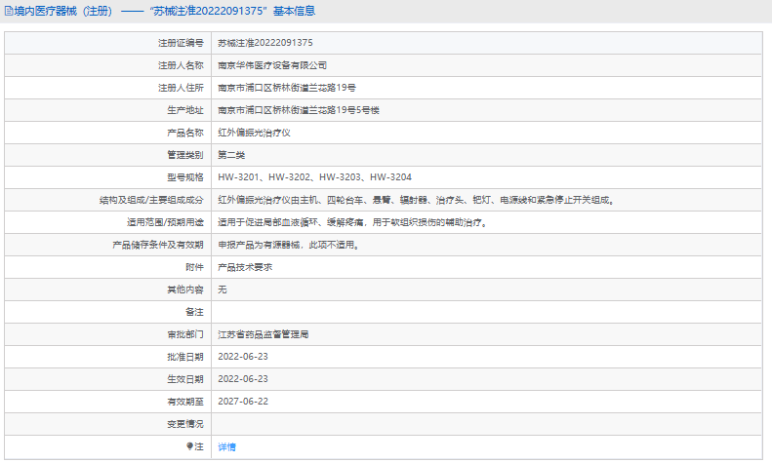Click the 生效日期 label
Viewport: 772px width, 463px height.
pyautogui.click(x=185, y=379)
